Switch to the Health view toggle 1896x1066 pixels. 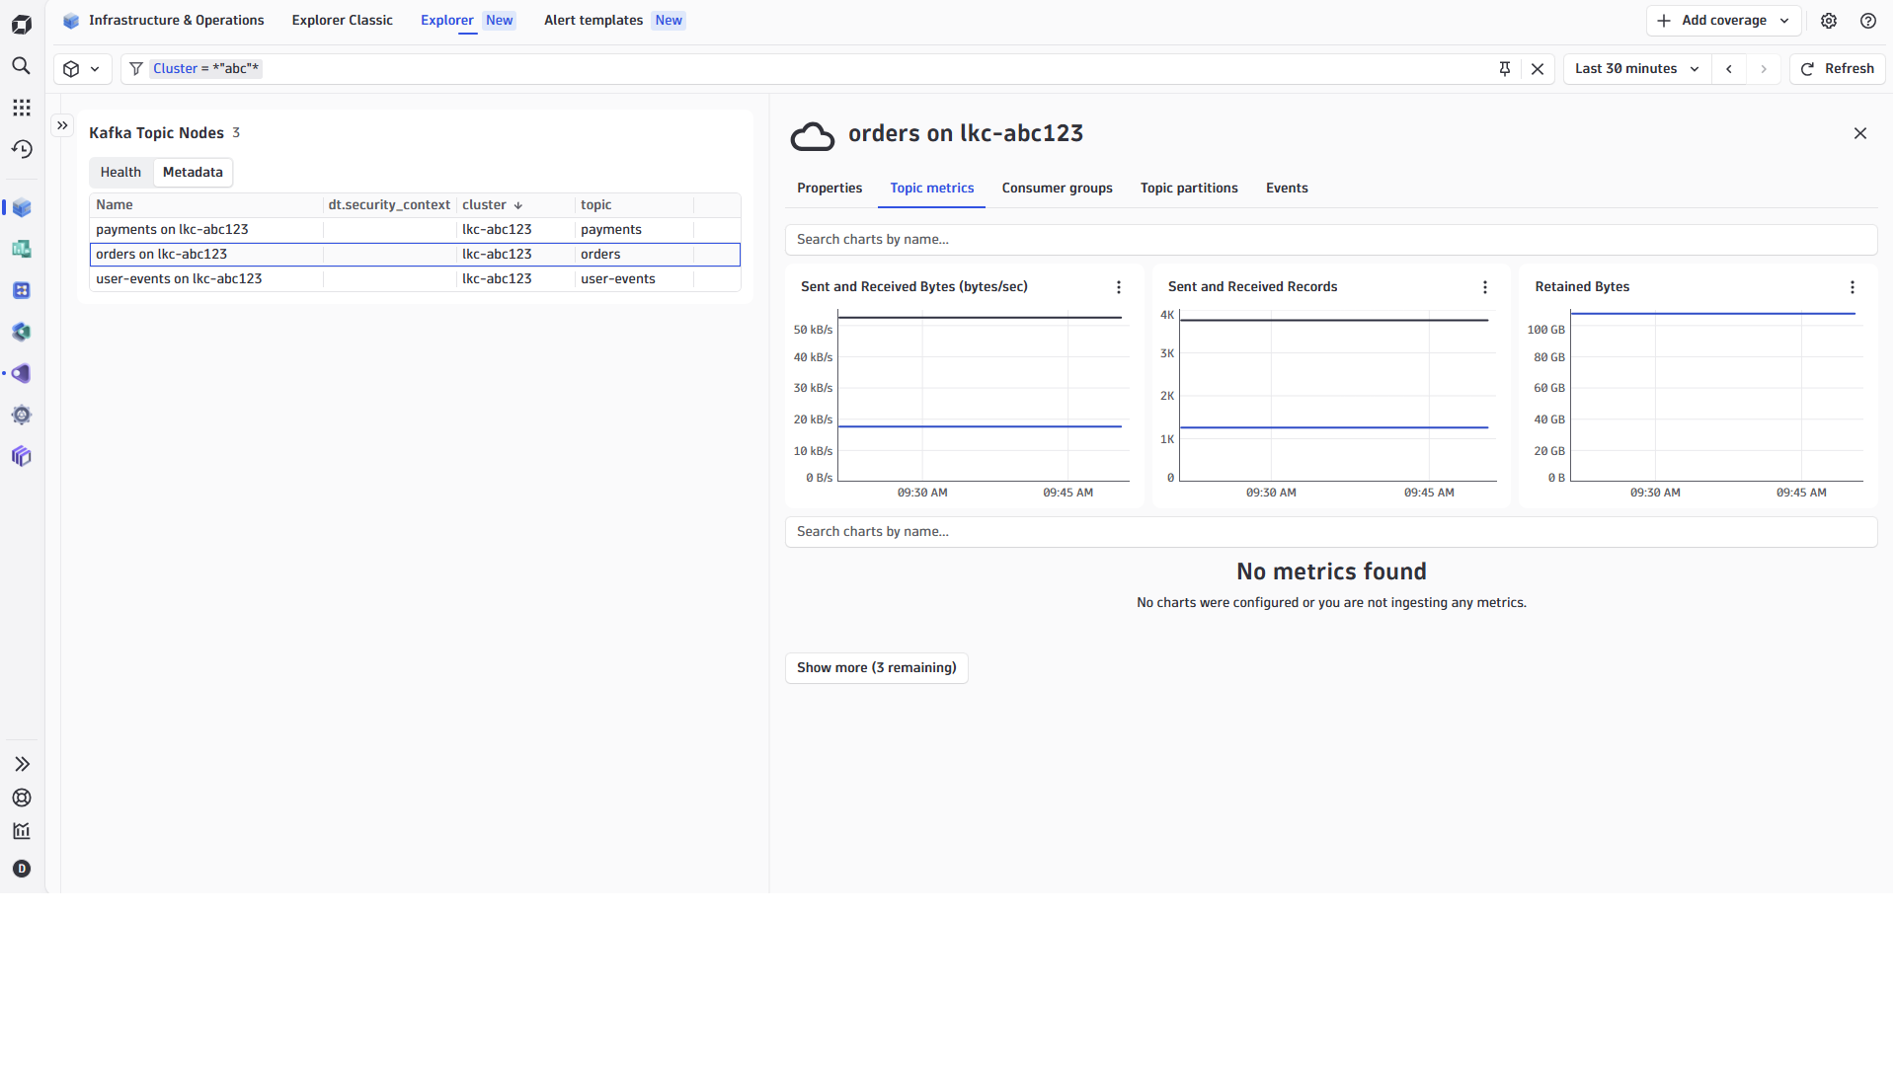120,173
